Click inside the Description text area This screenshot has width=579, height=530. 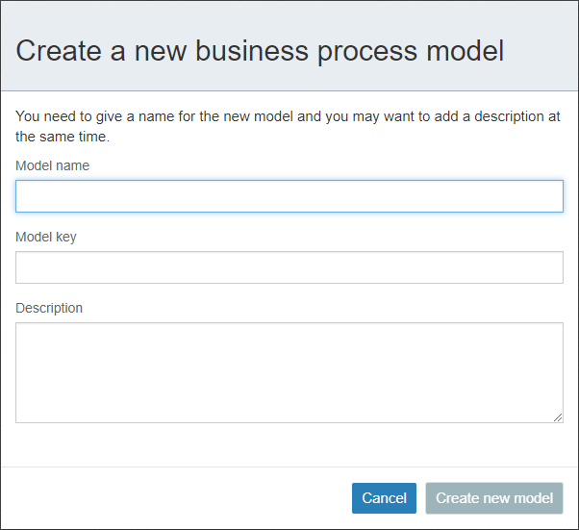click(289, 371)
